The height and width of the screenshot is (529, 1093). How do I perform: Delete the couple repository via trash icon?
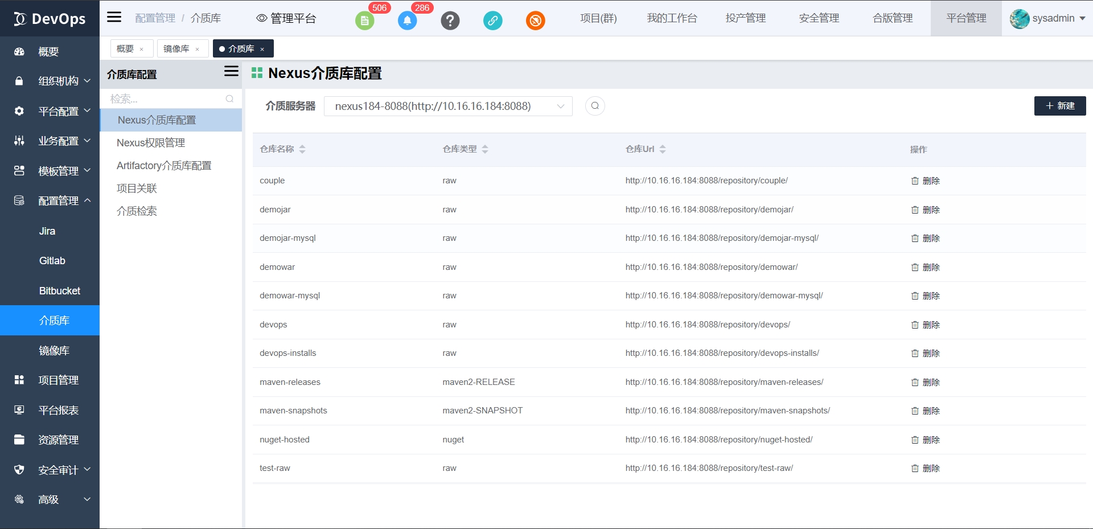(x=915, y=181)
